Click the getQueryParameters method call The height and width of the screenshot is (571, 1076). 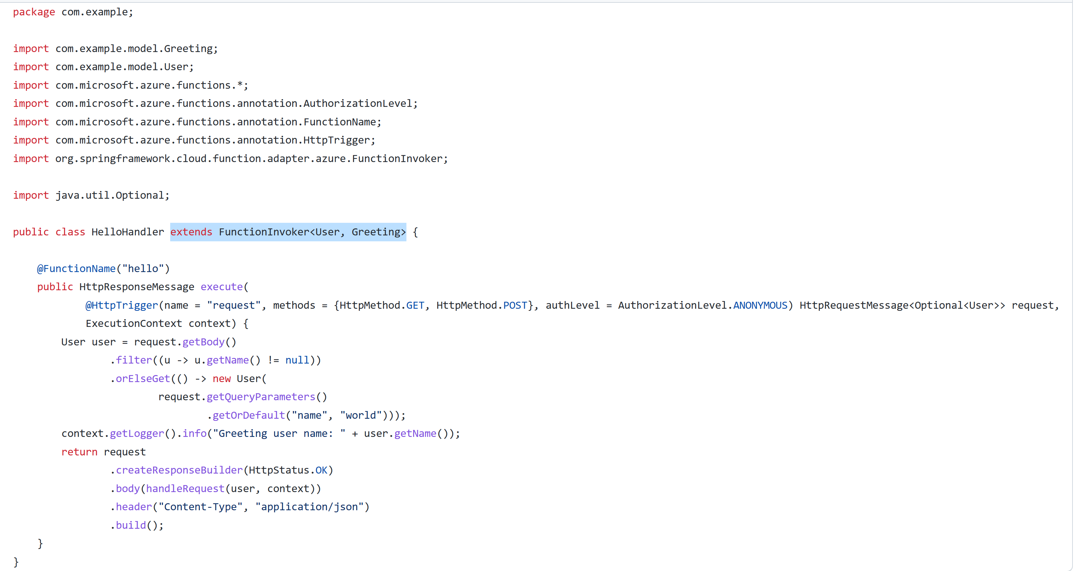(261, 396)
